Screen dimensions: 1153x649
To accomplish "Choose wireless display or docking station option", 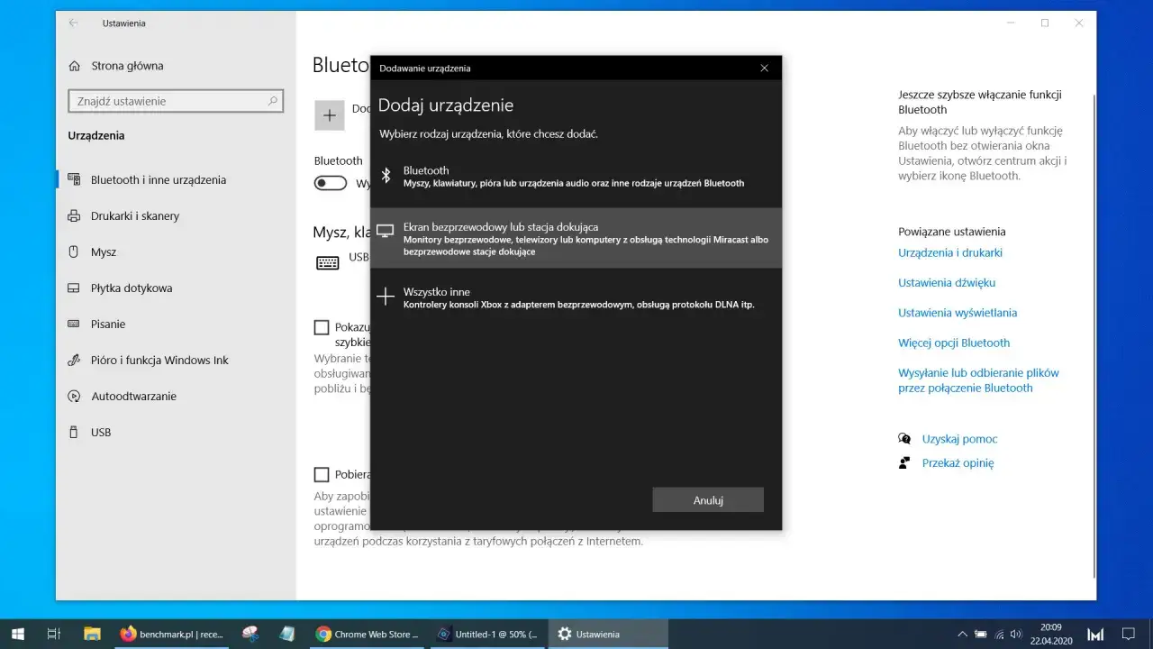I will pos(576,240).
